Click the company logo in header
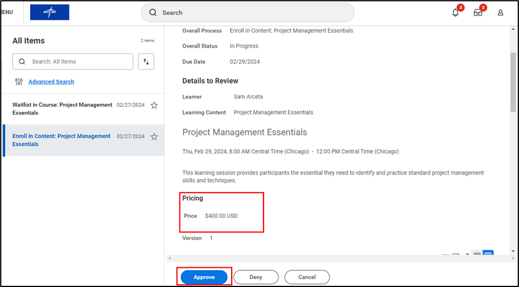The image size is (519, 287). (x=49, y=12)
